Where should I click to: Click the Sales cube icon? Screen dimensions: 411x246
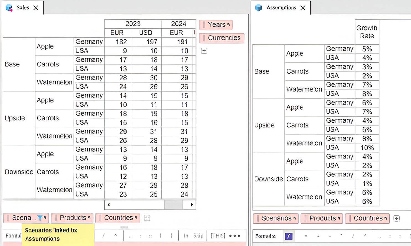click(x=9, y=8)
